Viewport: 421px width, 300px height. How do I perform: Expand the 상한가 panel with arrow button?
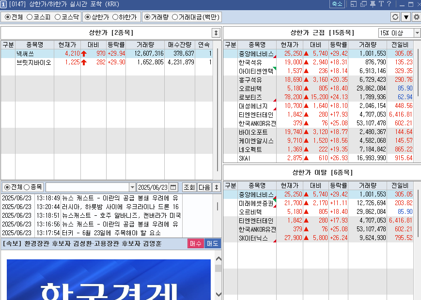216,33
